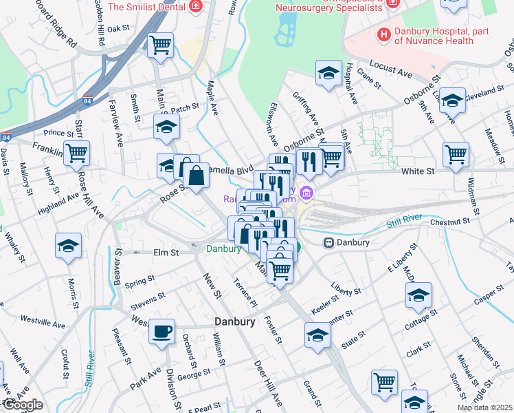Open the school marker near Cleveland St
This screenshot has height=413, width=514.
point(452,101)
